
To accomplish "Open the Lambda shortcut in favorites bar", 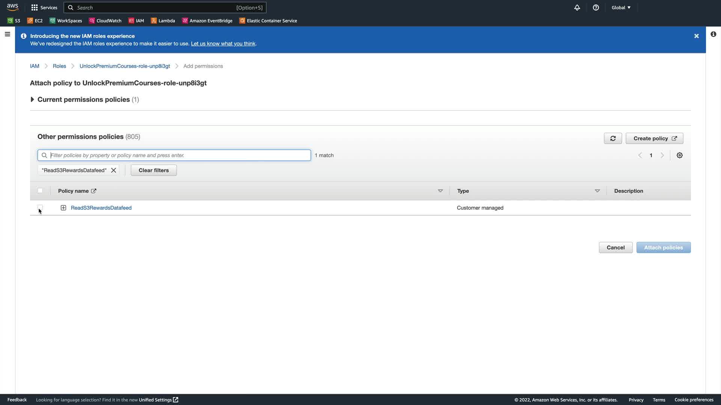I will point(163,21).
